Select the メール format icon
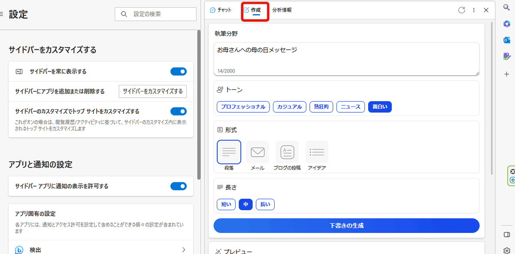 (x=257, y=152)
